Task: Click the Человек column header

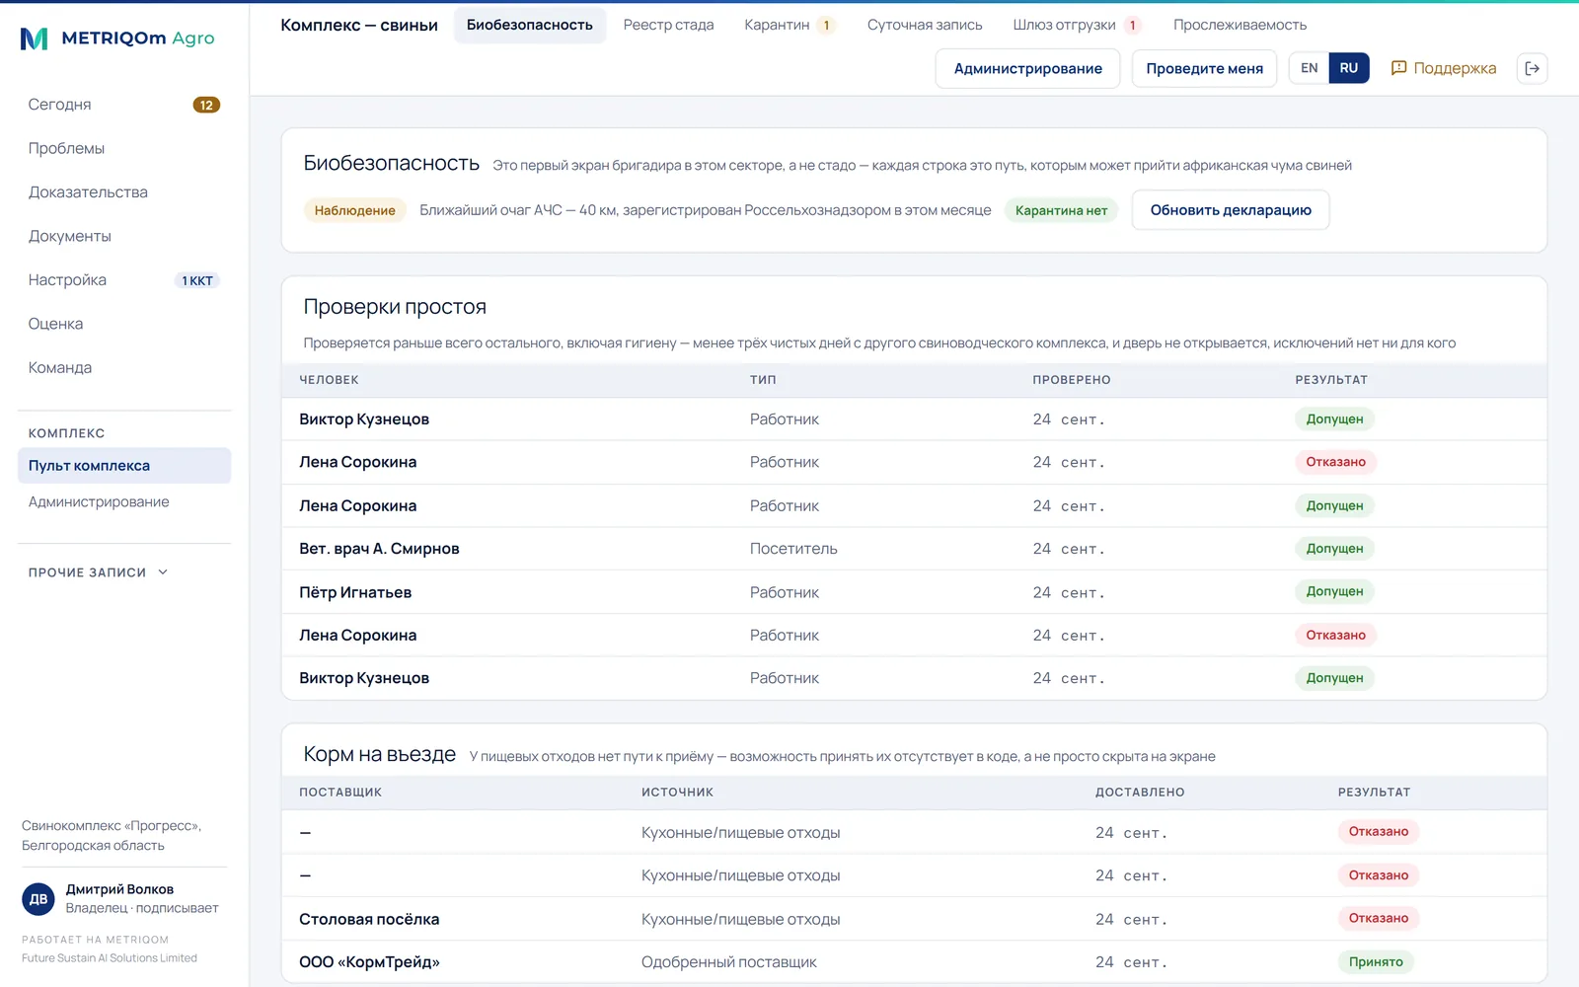Action: 329,380
